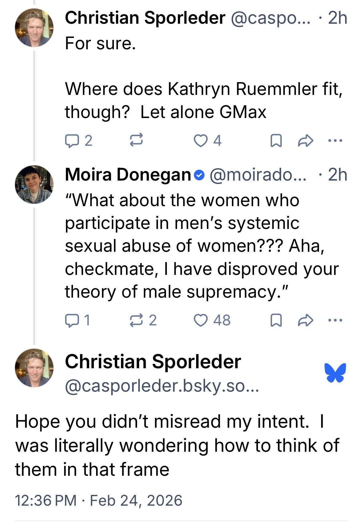This screenshot has height=522, width=363.
Task: Bookmark Christian Sporleder's first post
Action: pyautogui.click(x=276, y=141)
